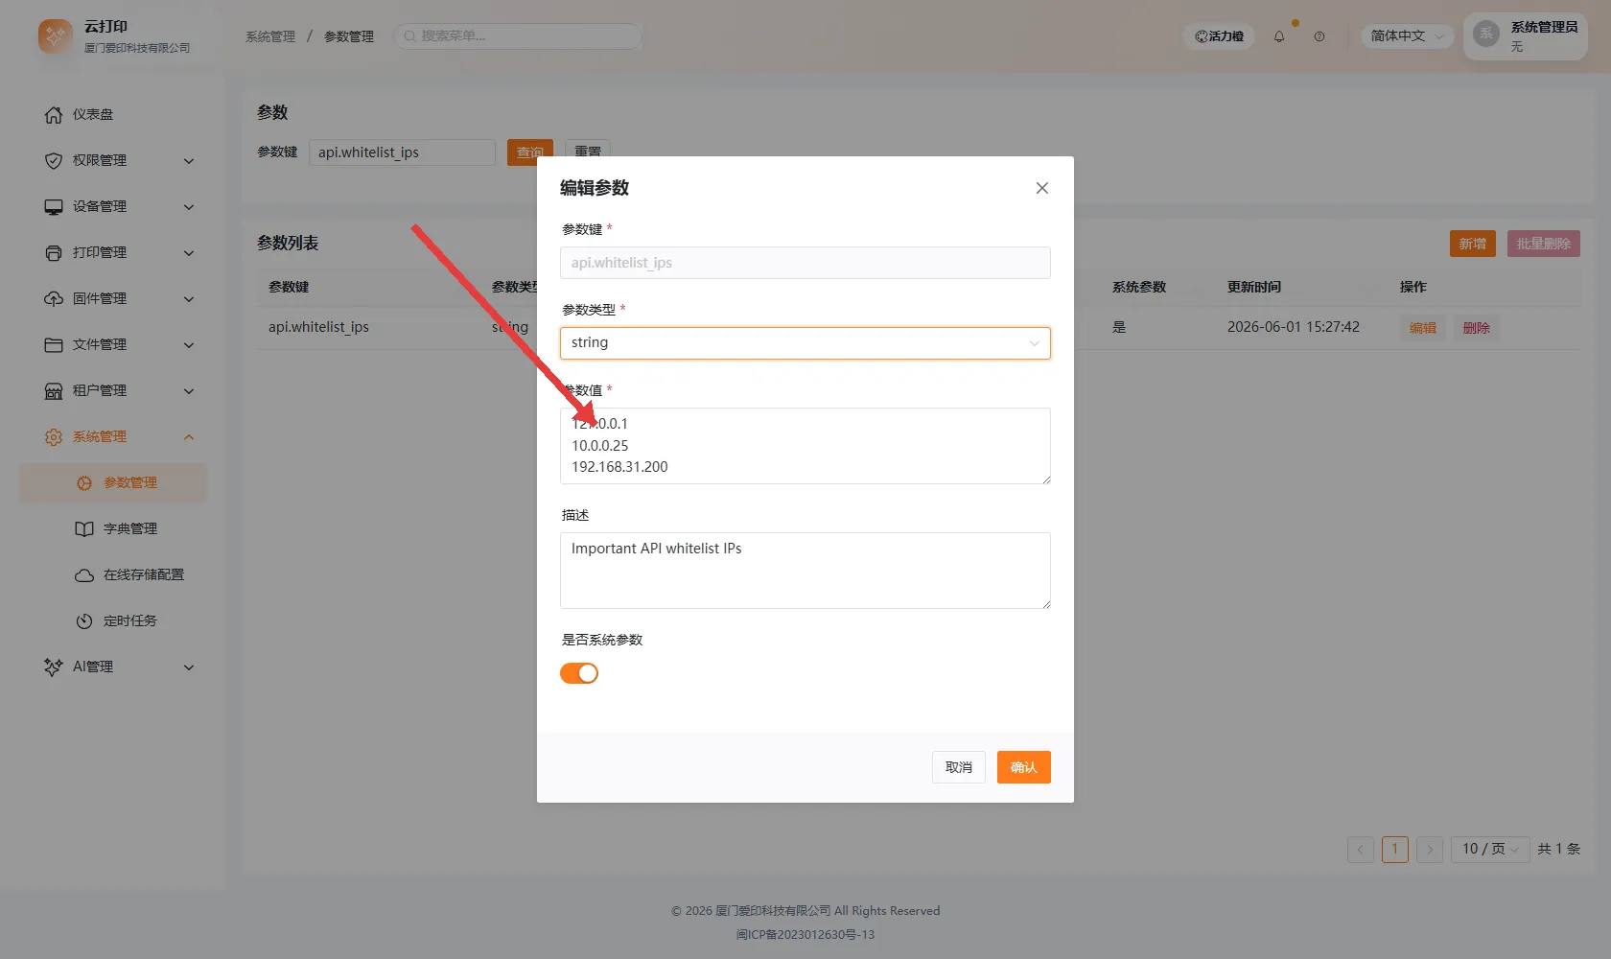
Task: Click 删除 for api.whitelist_ips row
Action: [1477, 328]
